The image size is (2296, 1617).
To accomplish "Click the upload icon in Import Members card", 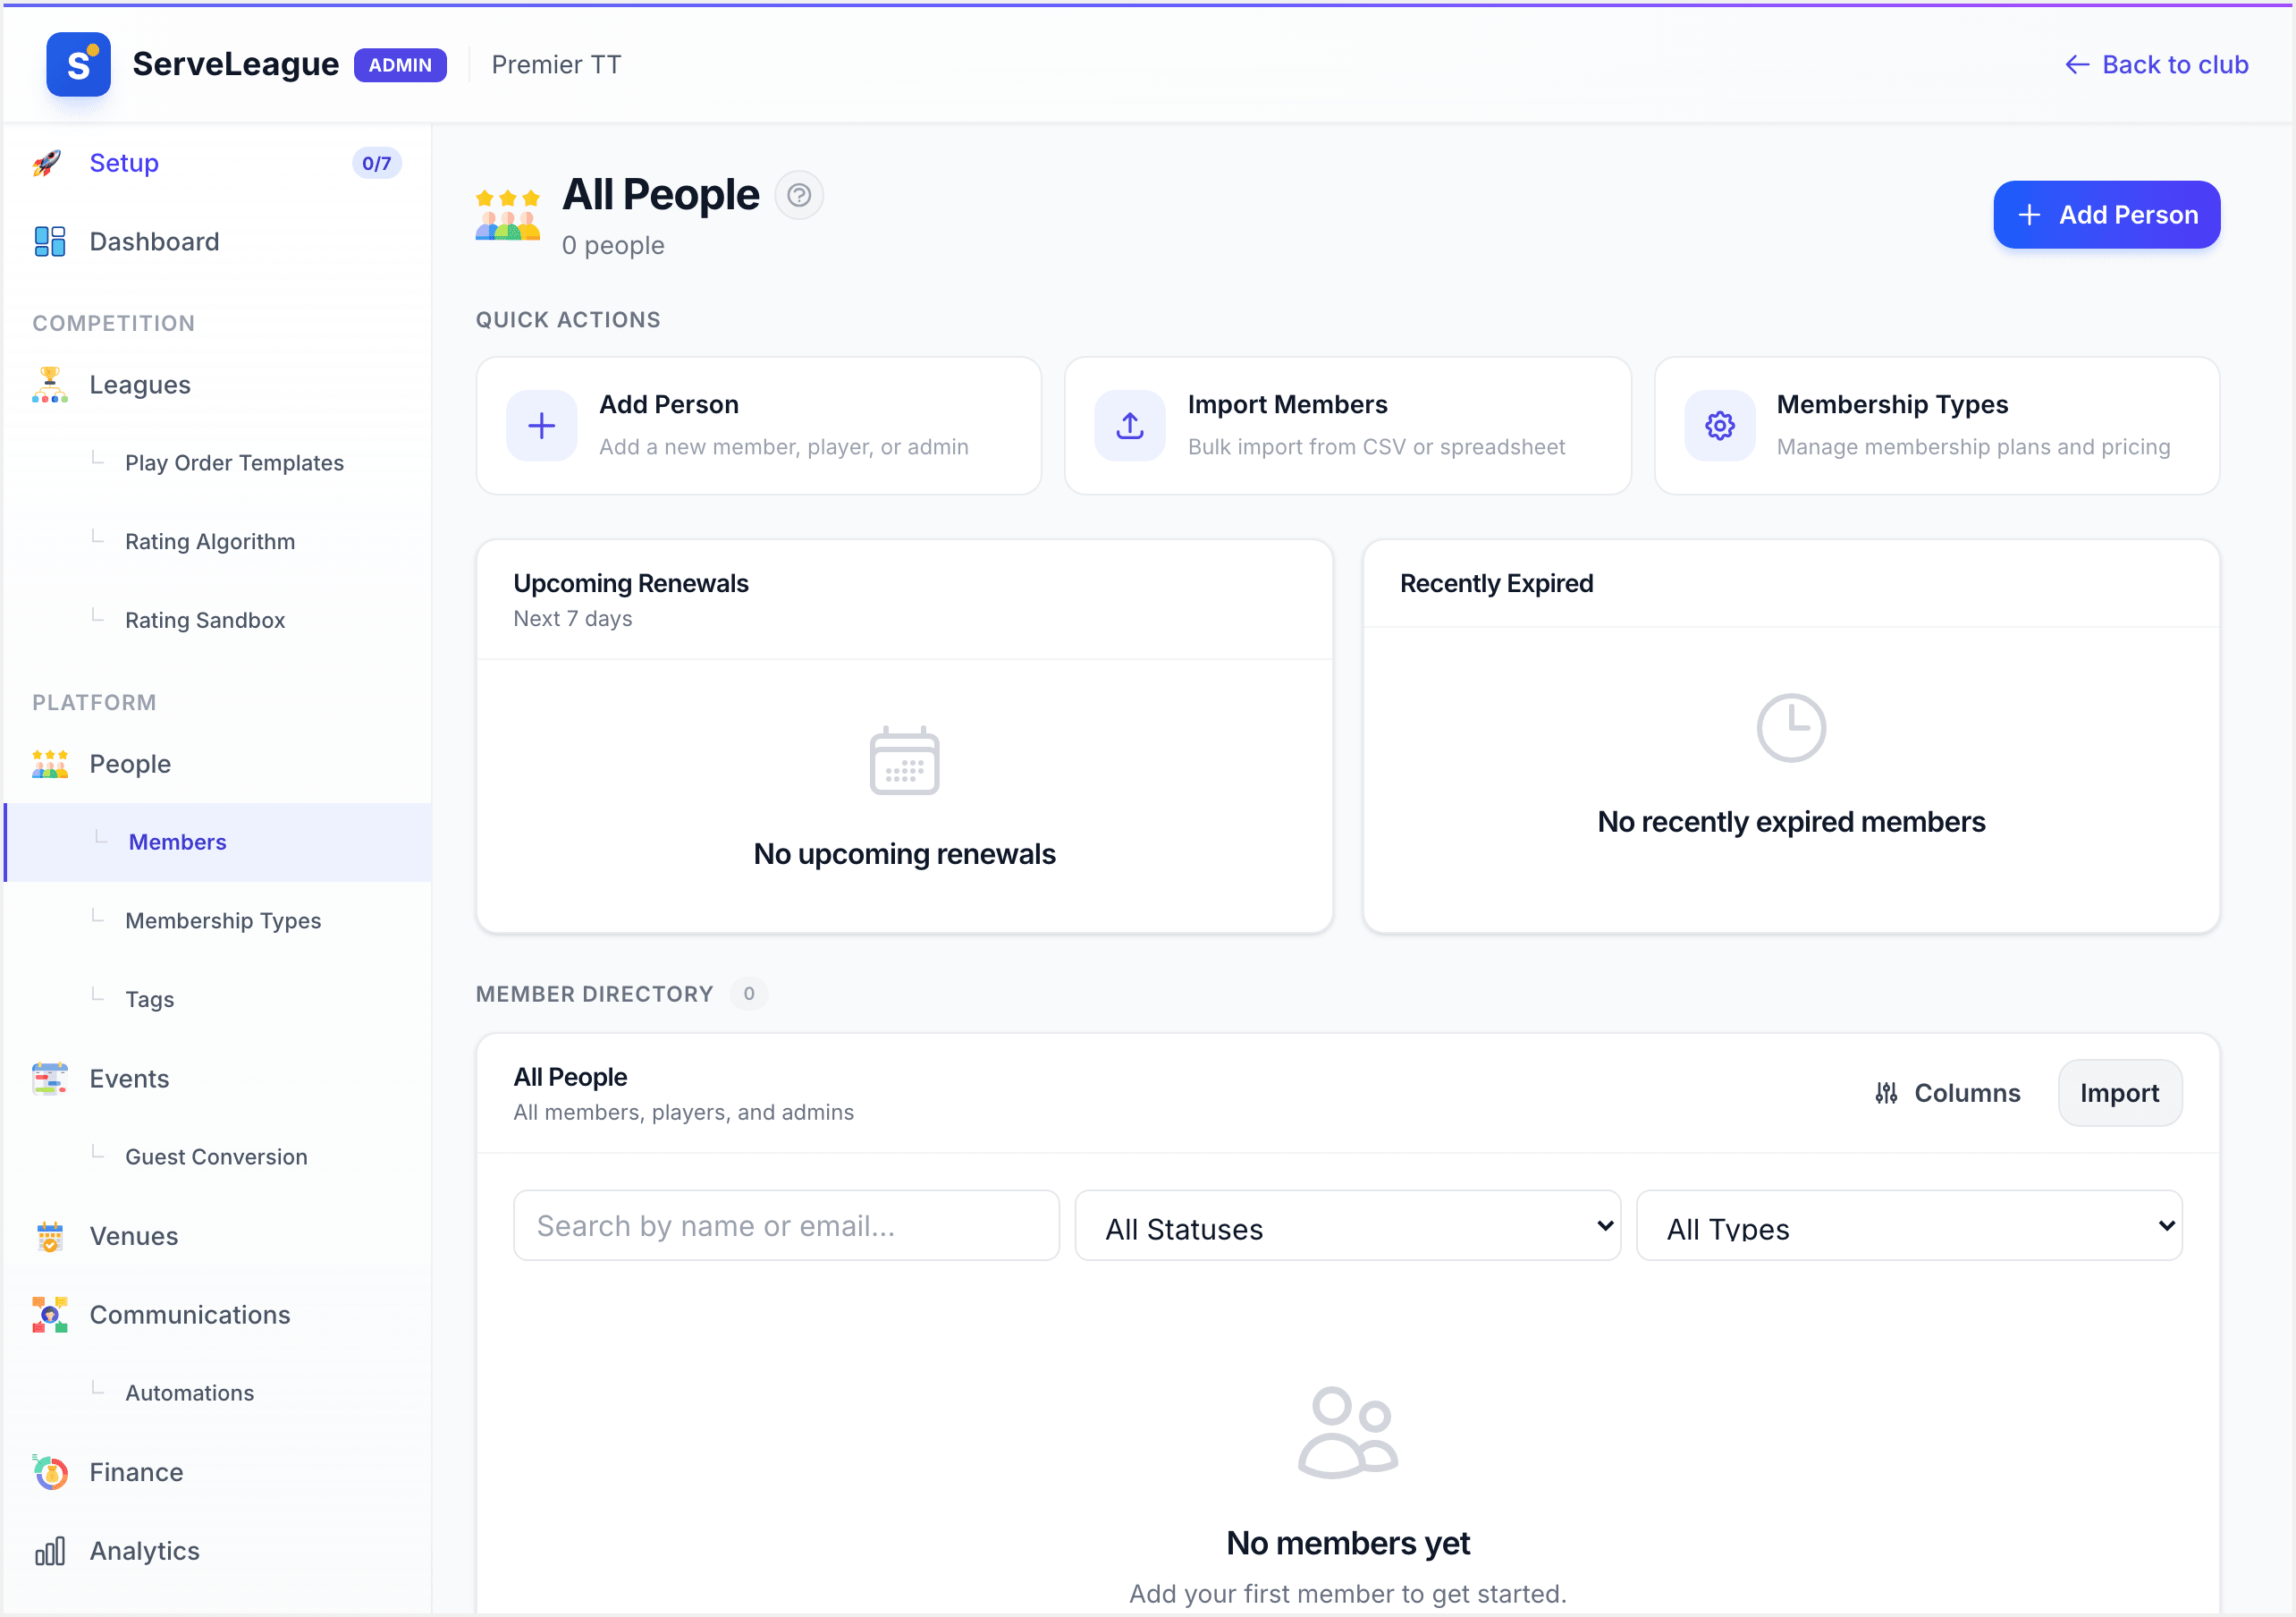I will [1129, 425].
